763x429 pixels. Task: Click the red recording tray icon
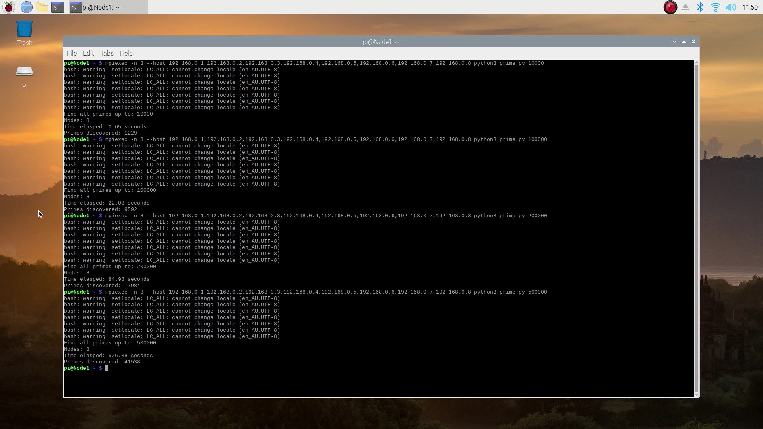670,7
